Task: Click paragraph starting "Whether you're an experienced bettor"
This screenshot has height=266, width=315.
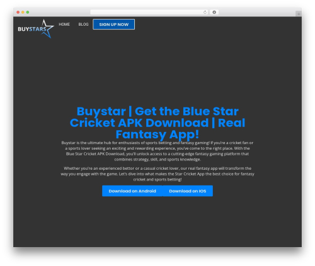Action: coord(157,174)
